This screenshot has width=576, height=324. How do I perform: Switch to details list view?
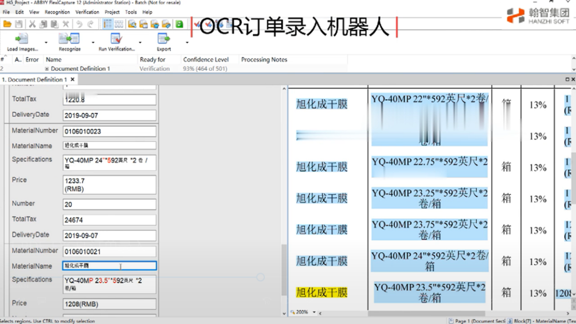[107, 24]
